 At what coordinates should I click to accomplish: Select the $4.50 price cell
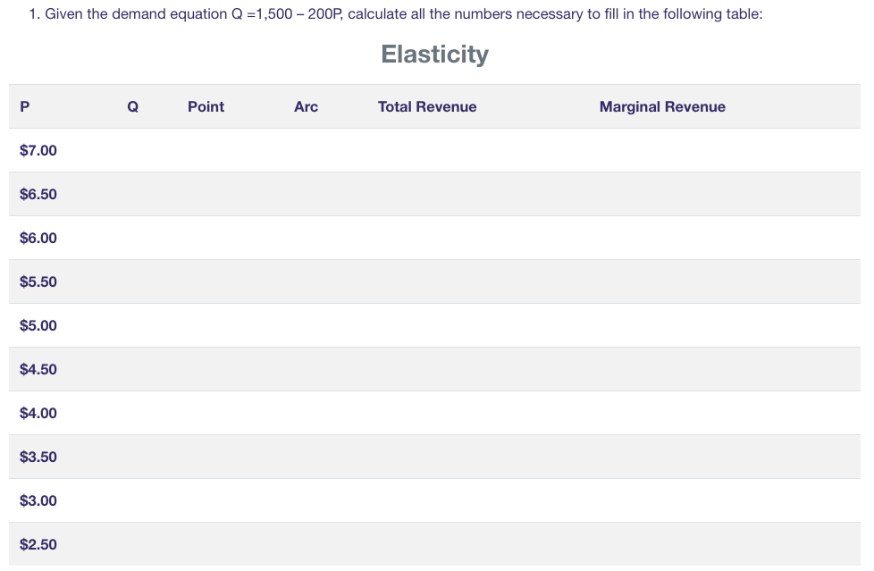(x=38, y=369)
